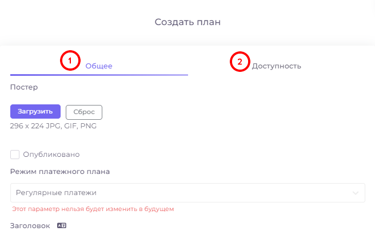Select the Регулярные платежи value text
This screenshot has height=231, width=375.
point(56,193)
